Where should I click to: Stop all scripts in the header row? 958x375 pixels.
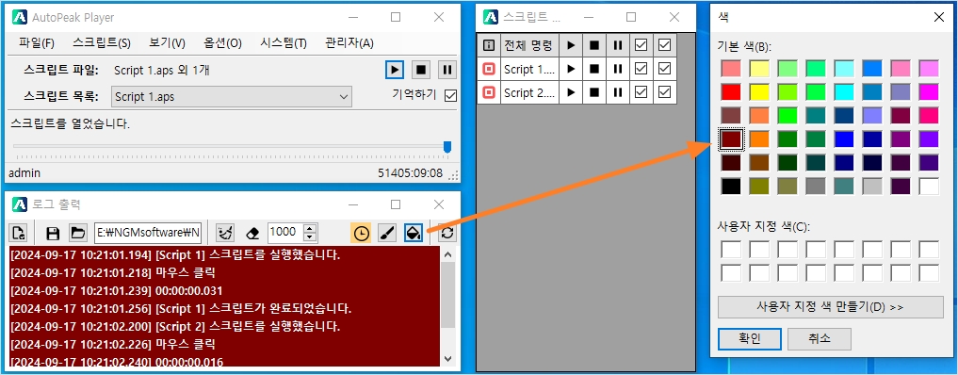[593, 44]
